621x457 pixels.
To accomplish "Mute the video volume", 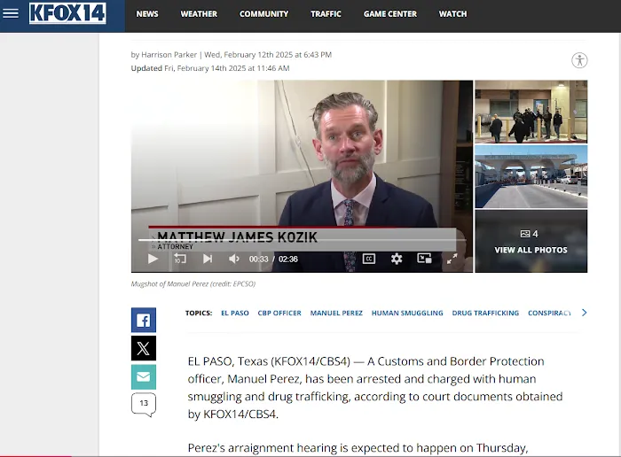I will pos(234,259).
